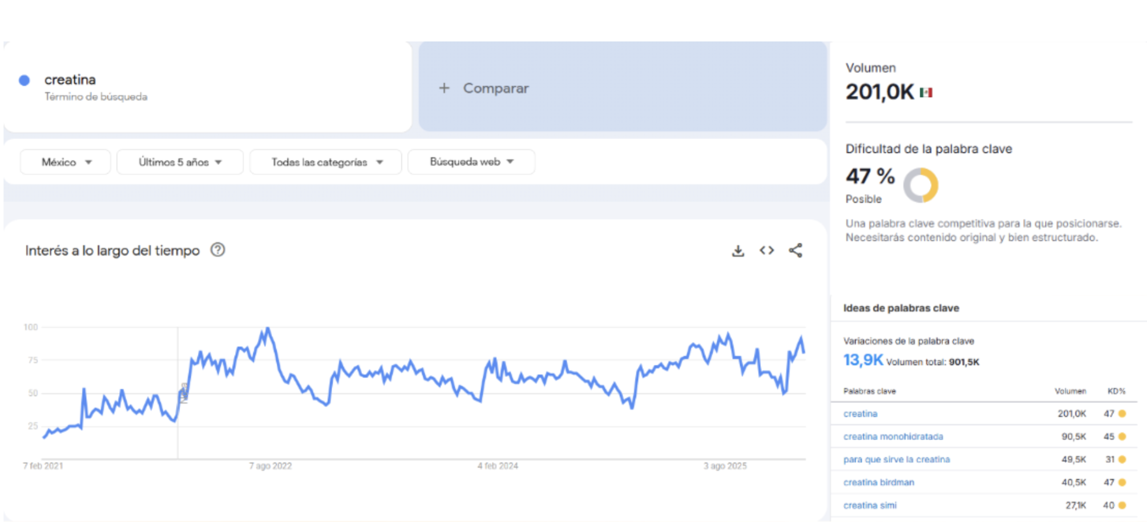This screenshot has width=1147, height=522.
Task: Click the creatina simi keyword
Action: (x=870, y=505)
